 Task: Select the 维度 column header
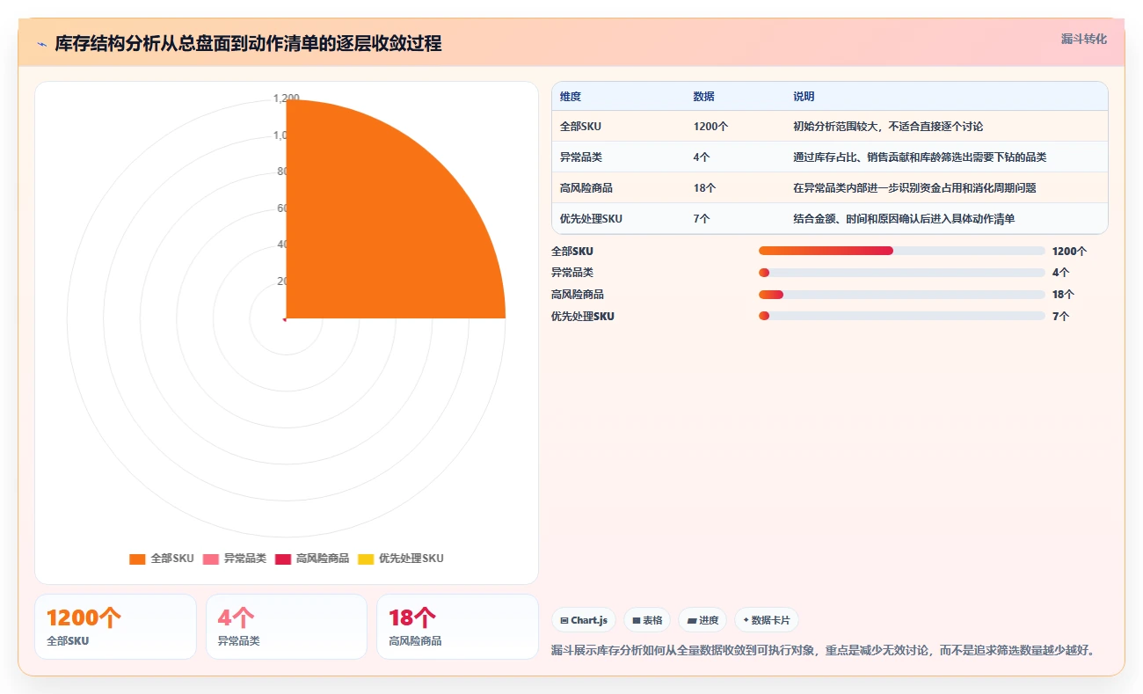pyautogui.click(x=571, y=97)
